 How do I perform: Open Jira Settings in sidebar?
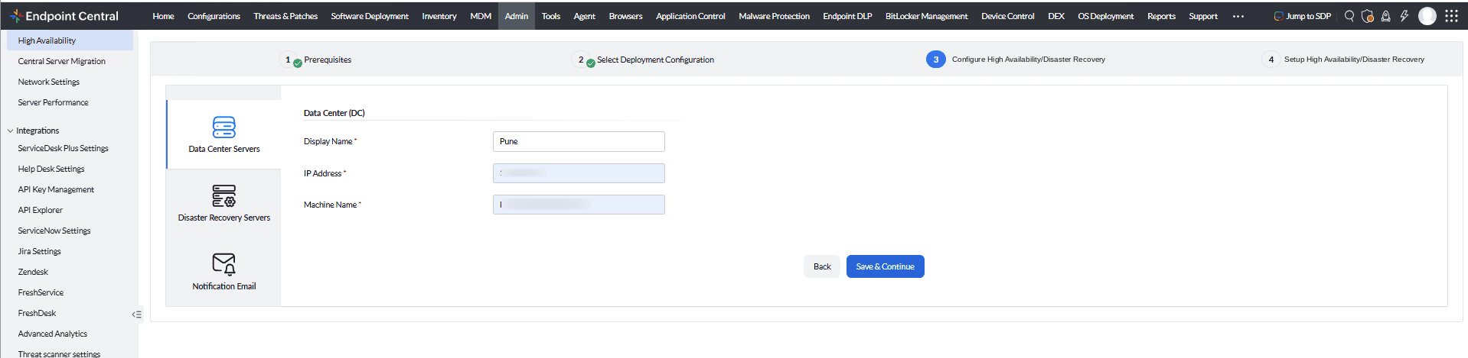tap(39, 251)
